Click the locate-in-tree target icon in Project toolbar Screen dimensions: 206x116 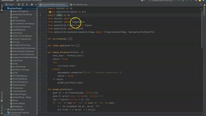tap(19, 5)
